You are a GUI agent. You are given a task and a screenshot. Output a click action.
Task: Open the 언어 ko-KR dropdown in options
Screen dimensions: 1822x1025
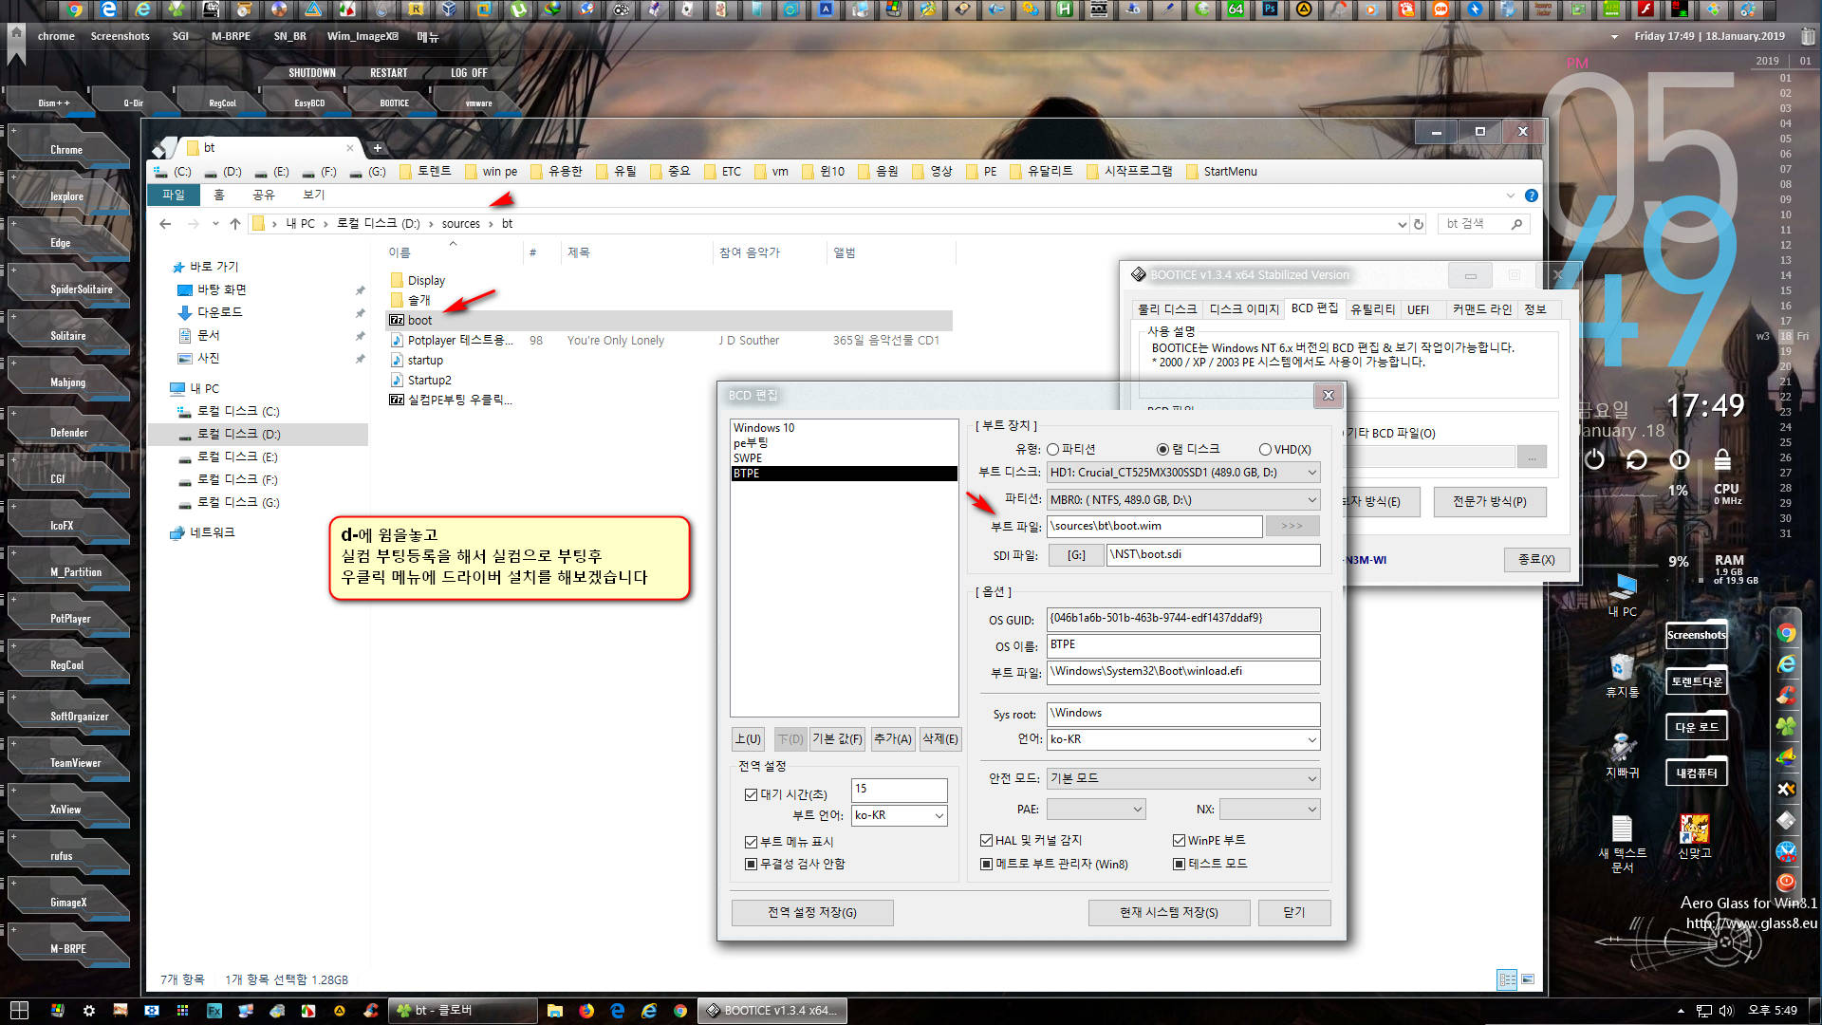click(x=1182, y=739)
